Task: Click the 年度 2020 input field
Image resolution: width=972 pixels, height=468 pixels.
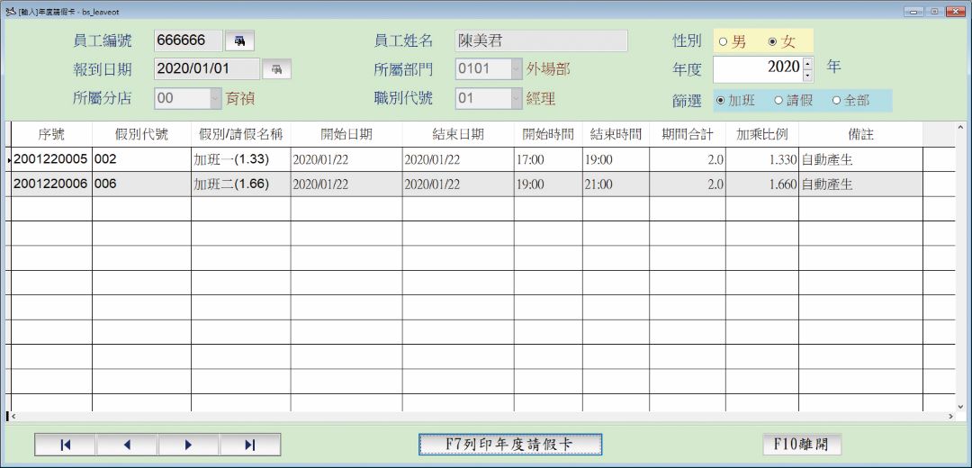Action: click(758, 68)
